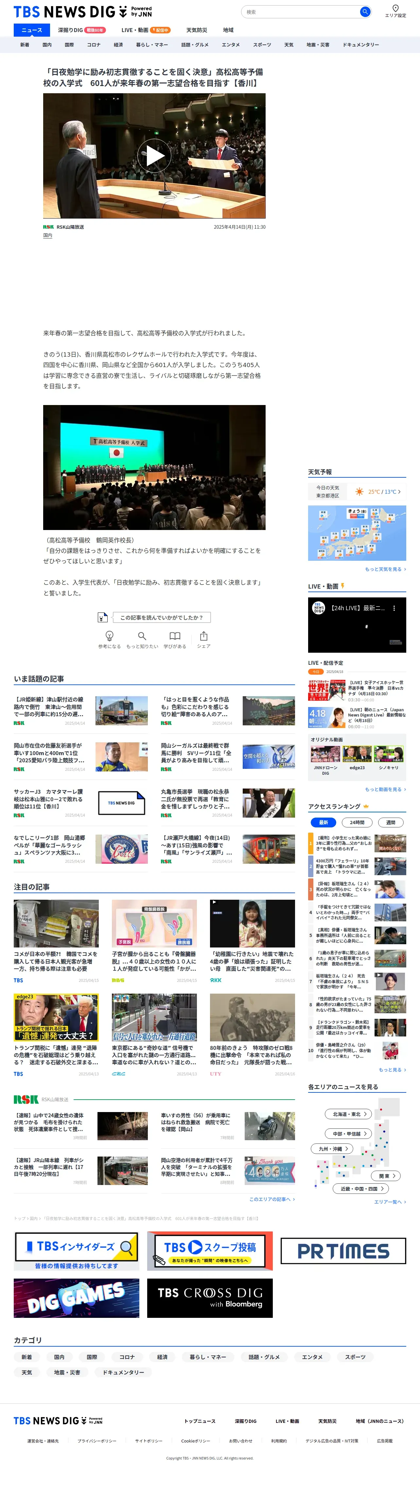Click the RSK山陽放送 source logo
This screenshot has height=1504, width=420.
tap(48, 226)
